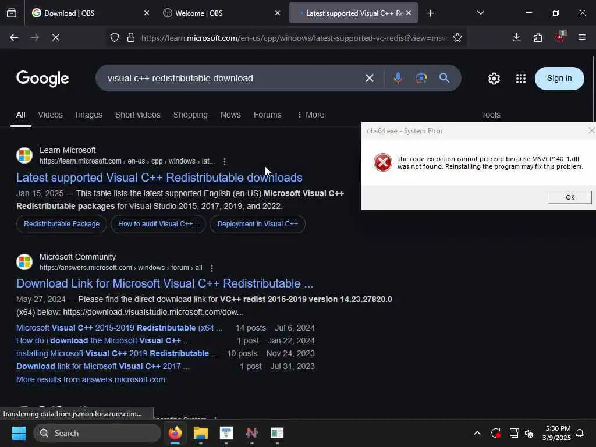Select the All results tab
Image resolution: width=596 pixels, height=447 pixels.
click(20, 116)
